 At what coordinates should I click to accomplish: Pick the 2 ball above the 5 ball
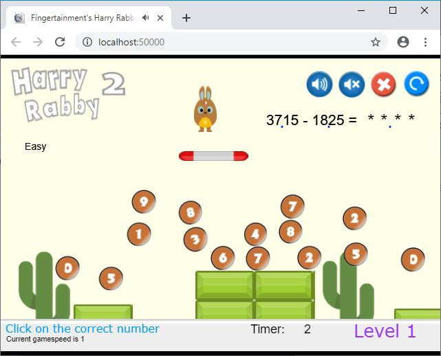coord(354,218)
